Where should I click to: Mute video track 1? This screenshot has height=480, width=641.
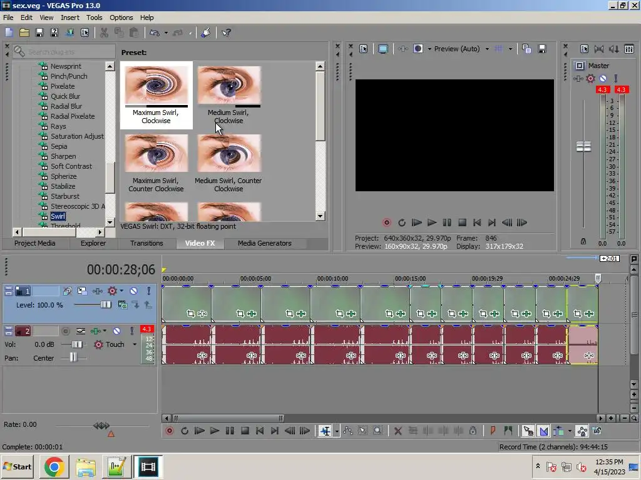tap(134, 291)
